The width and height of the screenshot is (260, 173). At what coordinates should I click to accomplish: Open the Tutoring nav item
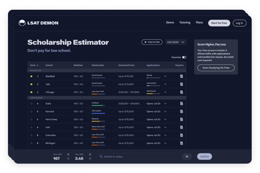185,22
